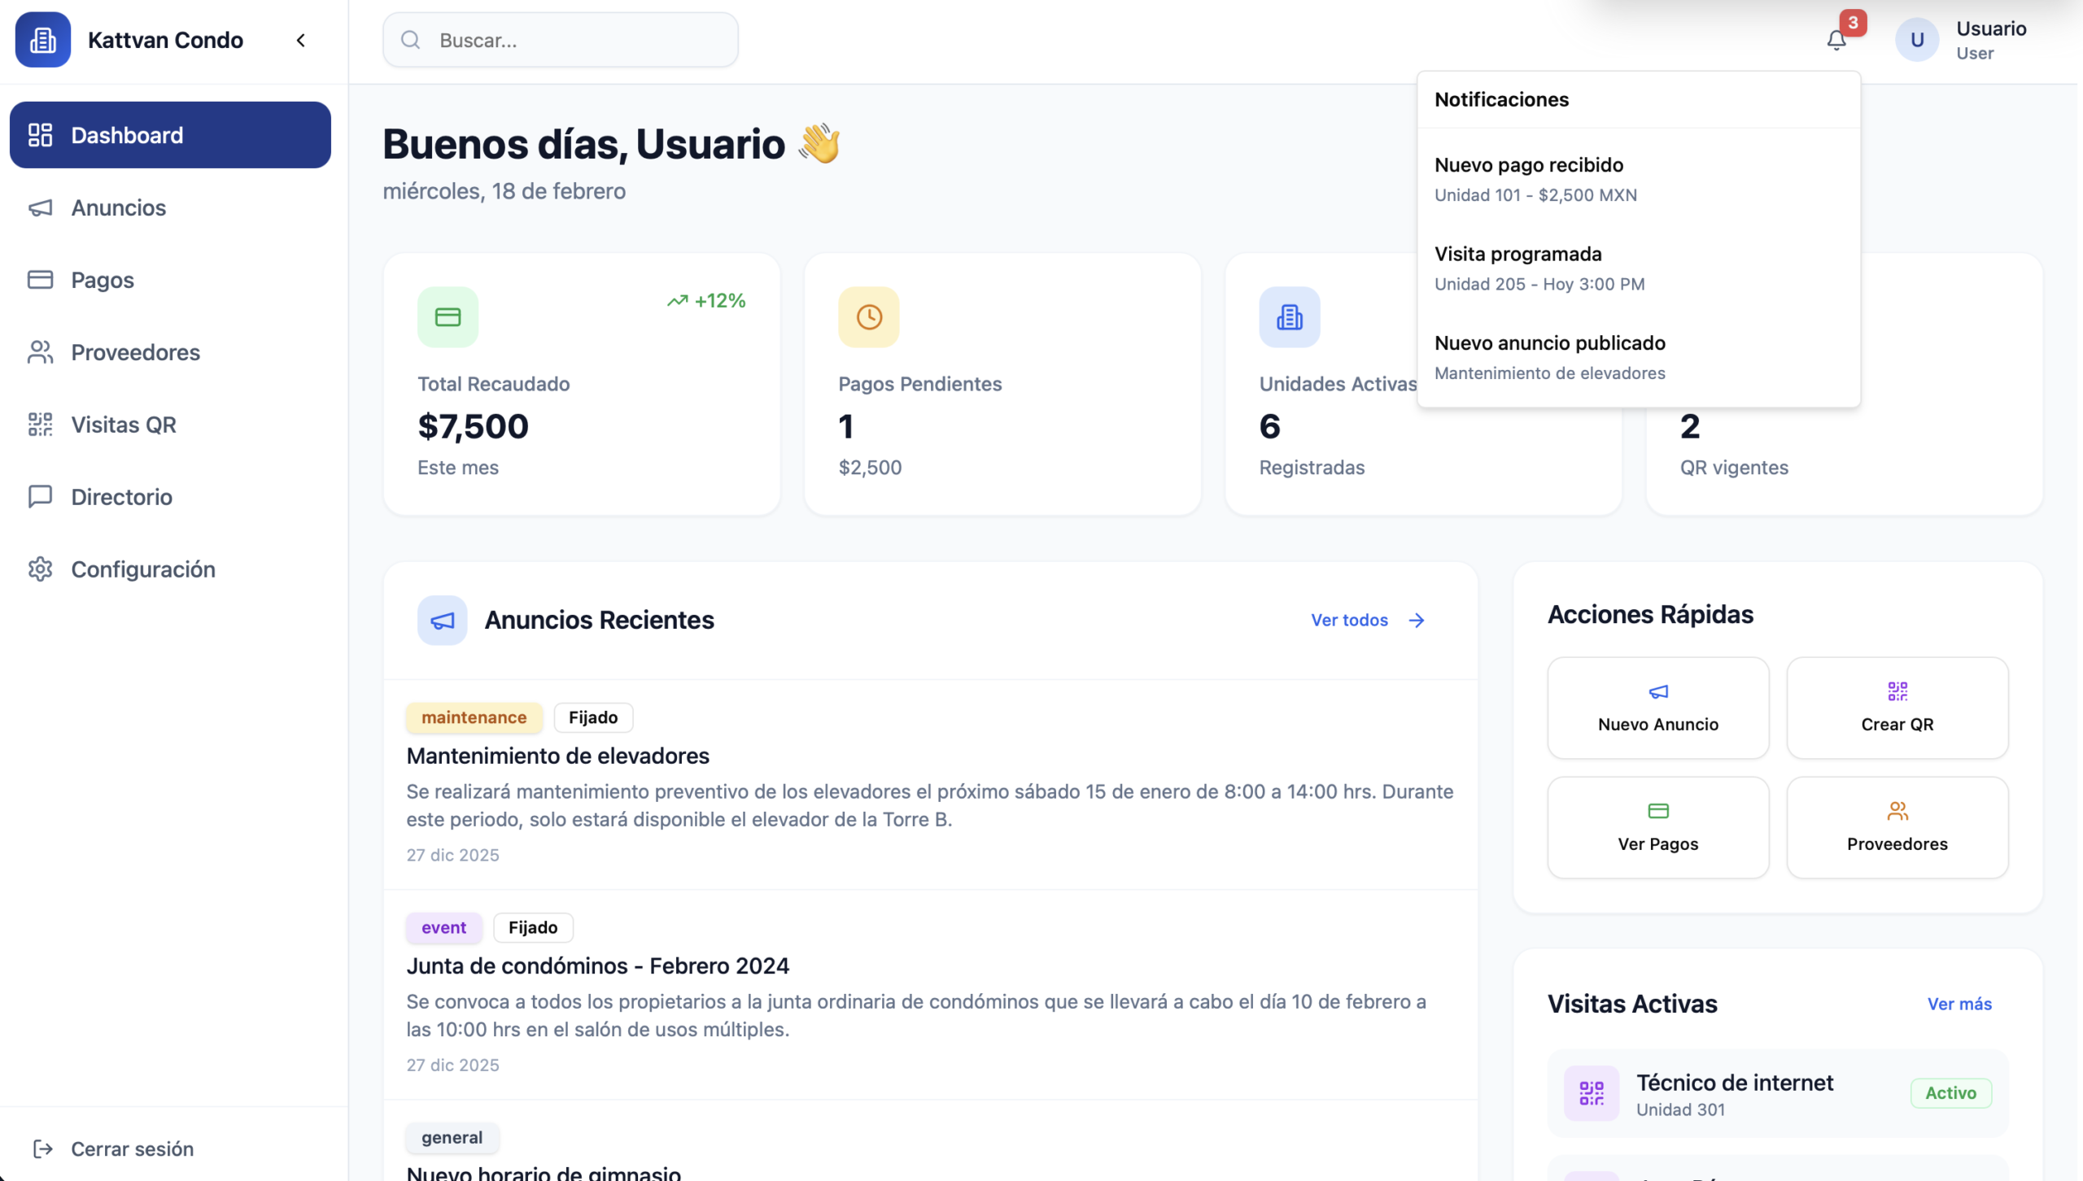Click the clock icon in Pagos Pendientes card
Image resolution: width=2083 pixels, height=1181 pixels.
pyautogui.click(x=869, y=317)
